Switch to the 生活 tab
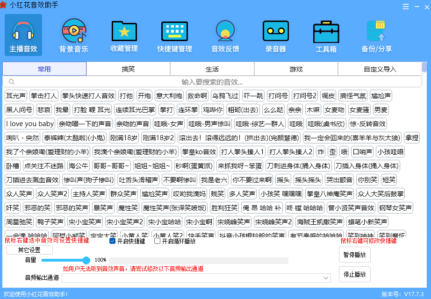 (212, 69)
